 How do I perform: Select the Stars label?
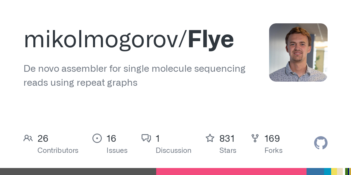(228, 150)
